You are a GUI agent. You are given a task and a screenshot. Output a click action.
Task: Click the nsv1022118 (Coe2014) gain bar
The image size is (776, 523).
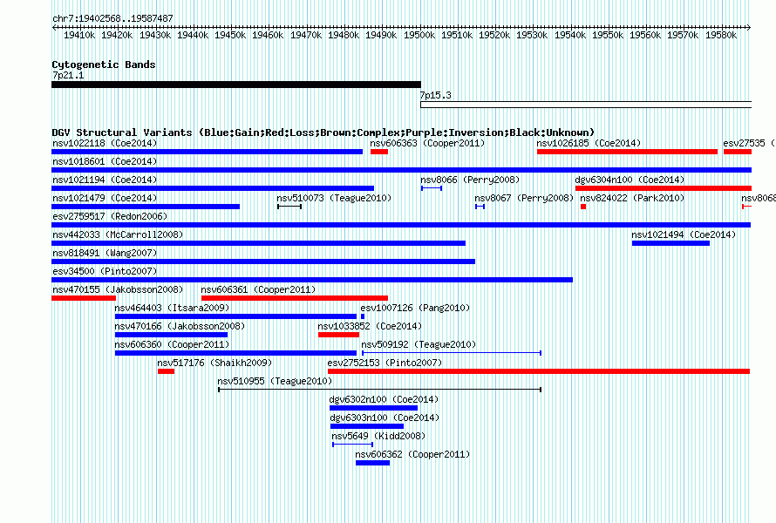click(207, 152)
